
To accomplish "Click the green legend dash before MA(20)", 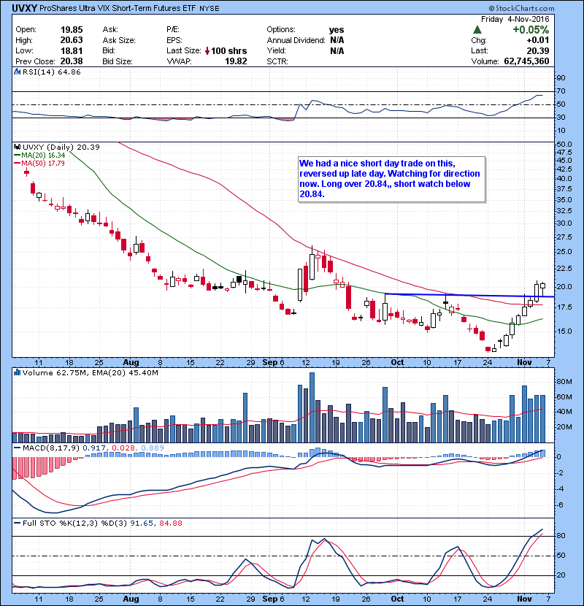I will click(x=17, y=155).
